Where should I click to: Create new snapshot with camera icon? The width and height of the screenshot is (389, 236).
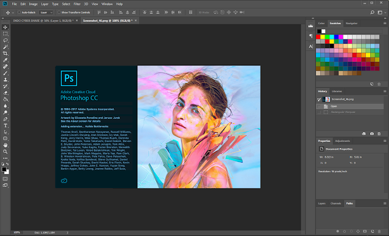tap(371, 133)
